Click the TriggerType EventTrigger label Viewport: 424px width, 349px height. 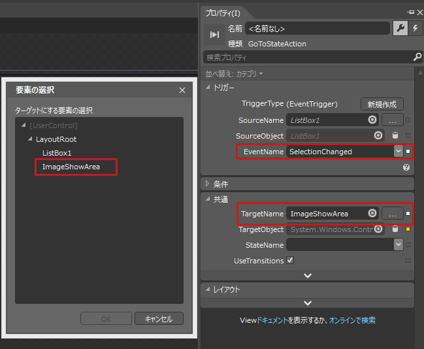[x=312, y=104]
